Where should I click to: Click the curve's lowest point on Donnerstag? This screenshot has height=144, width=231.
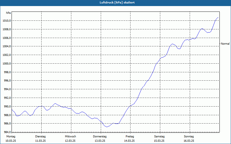[107, 127]
